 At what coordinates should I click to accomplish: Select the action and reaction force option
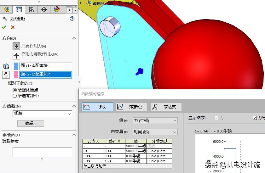point(16,56)
